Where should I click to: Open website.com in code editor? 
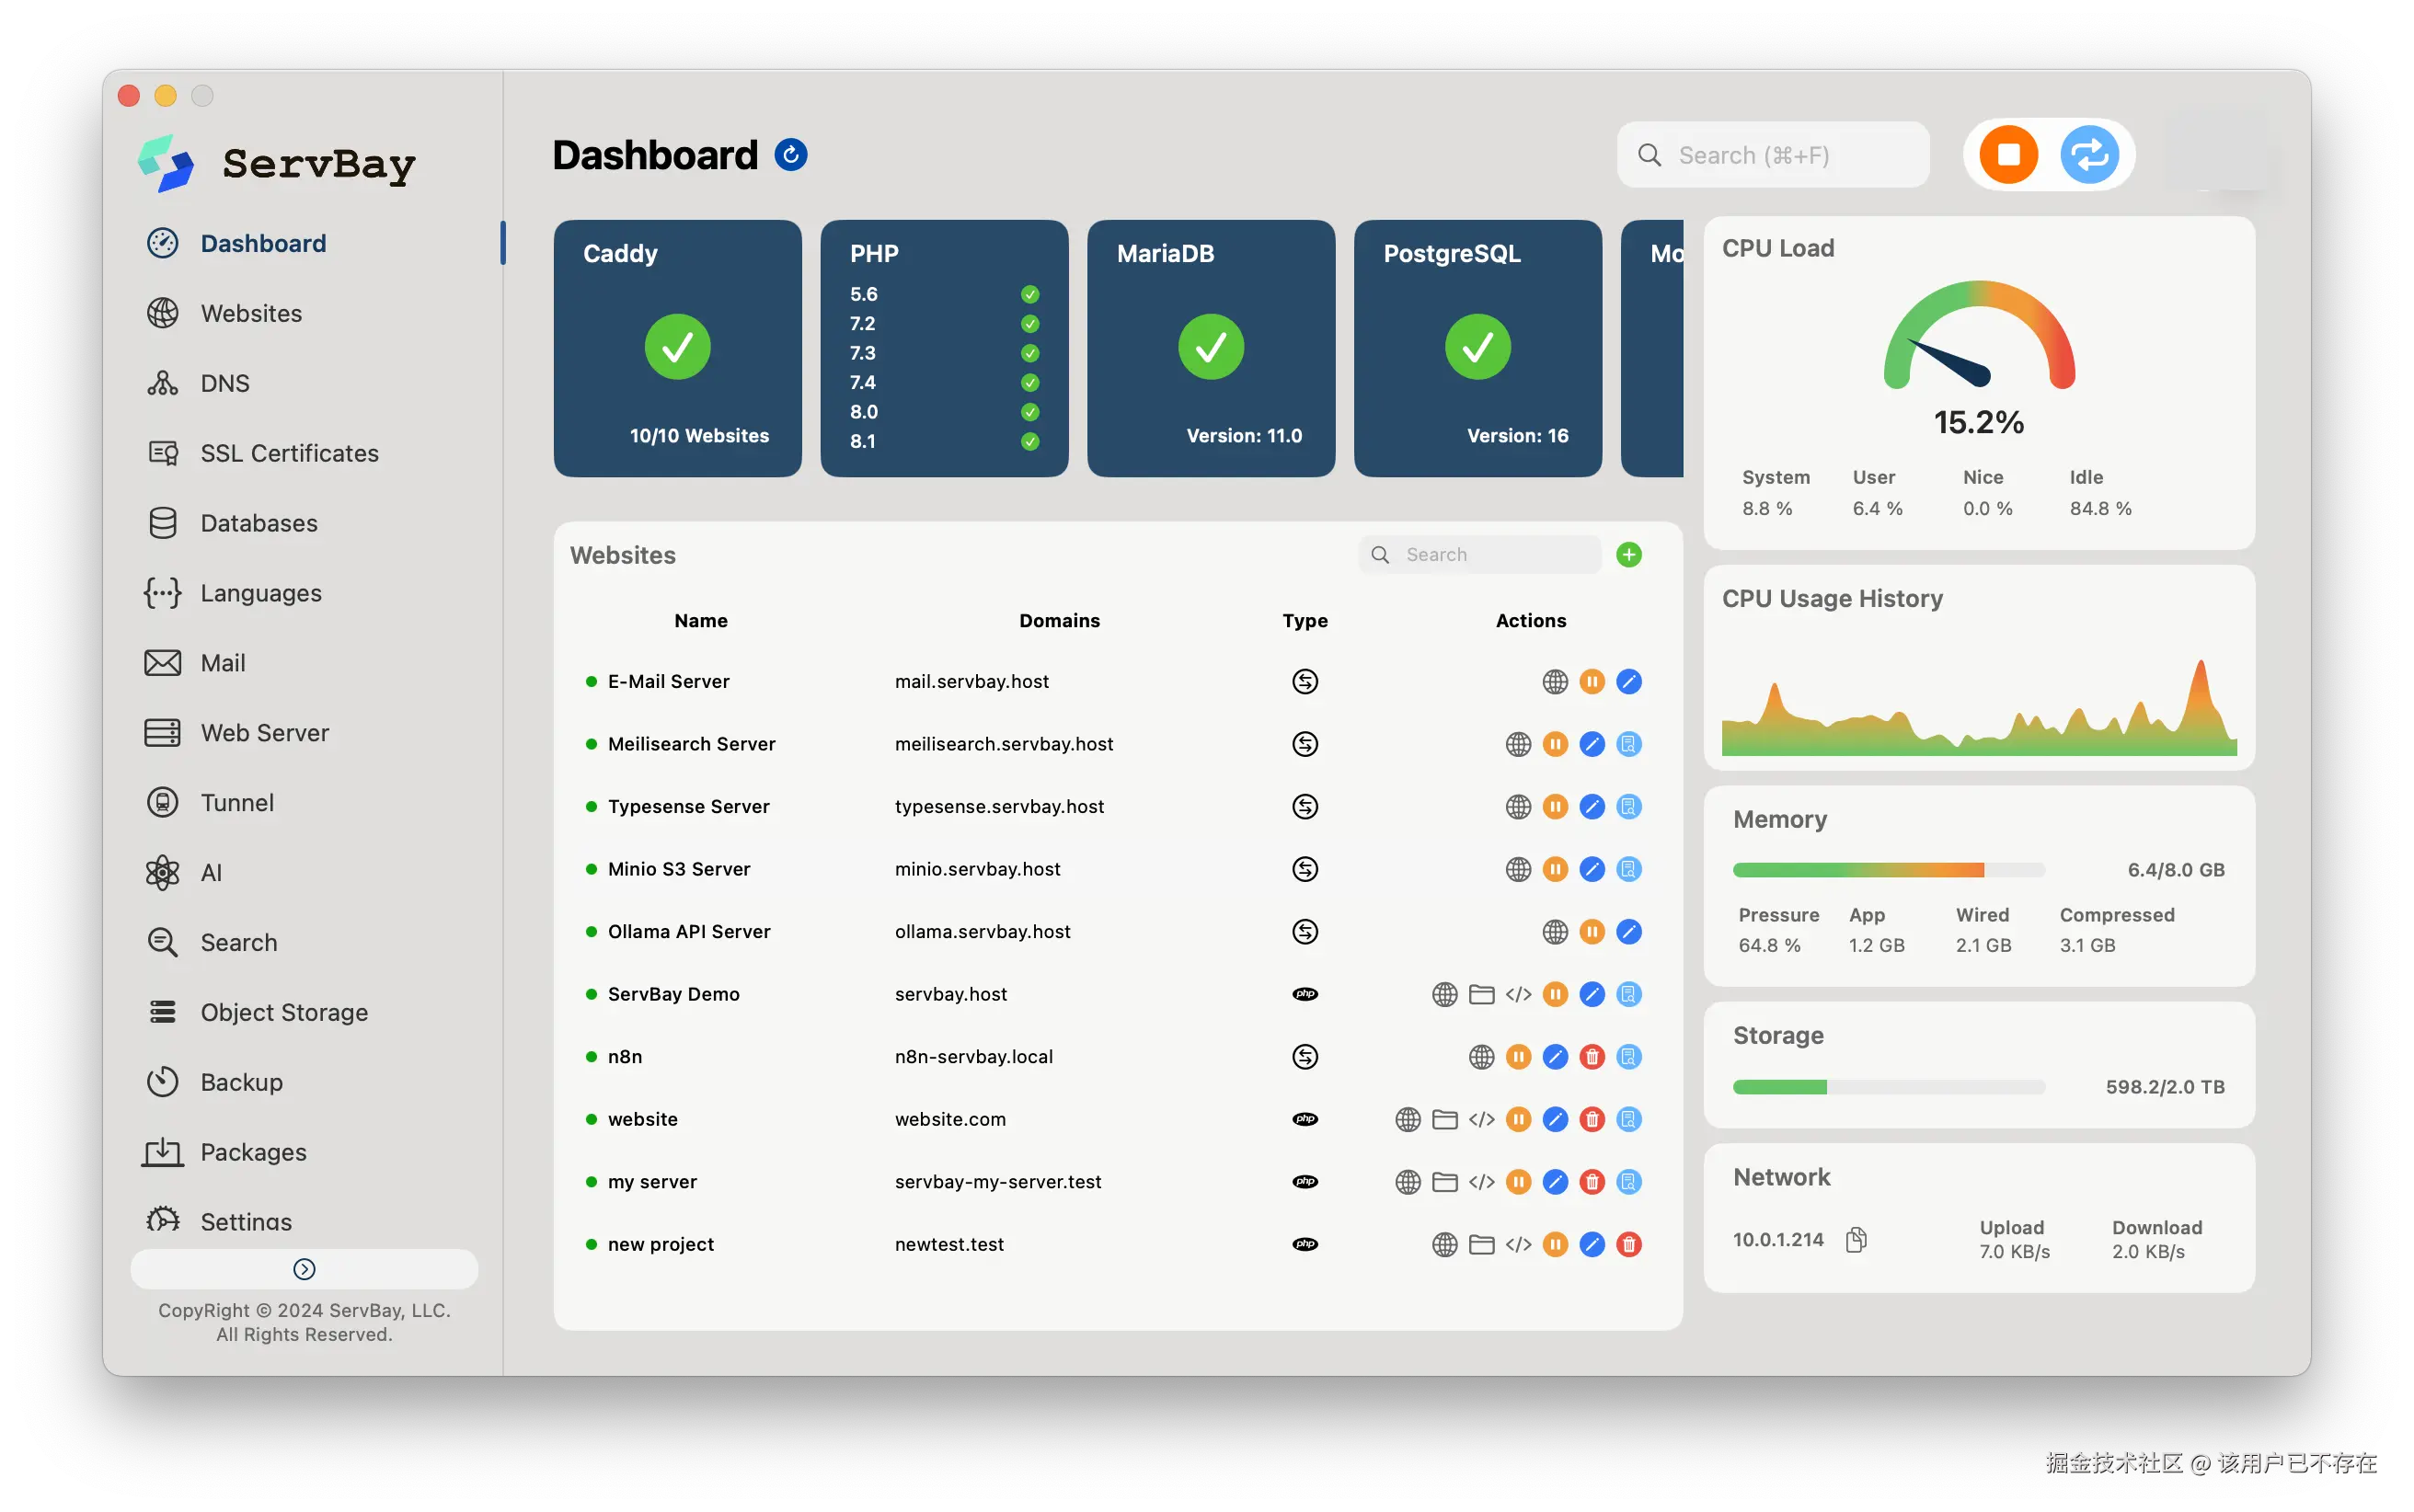pyautogui.click(x=1481, y=1119)
